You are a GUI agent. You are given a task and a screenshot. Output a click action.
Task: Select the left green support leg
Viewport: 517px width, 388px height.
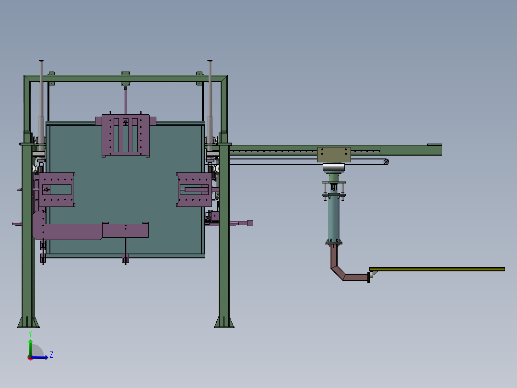(x=27, y=240)
